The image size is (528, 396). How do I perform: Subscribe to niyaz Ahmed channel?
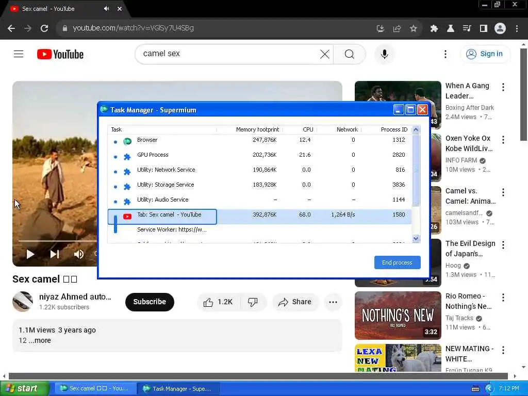click(150, 302)
